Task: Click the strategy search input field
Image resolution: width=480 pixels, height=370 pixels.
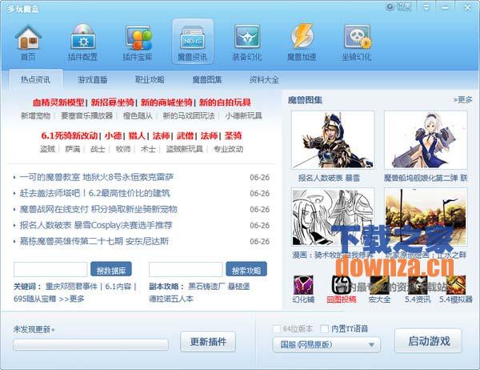Action: coord(186,270)
